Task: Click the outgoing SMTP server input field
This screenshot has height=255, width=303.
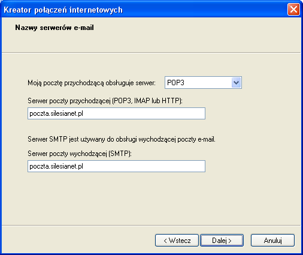Action: (116, 166)
